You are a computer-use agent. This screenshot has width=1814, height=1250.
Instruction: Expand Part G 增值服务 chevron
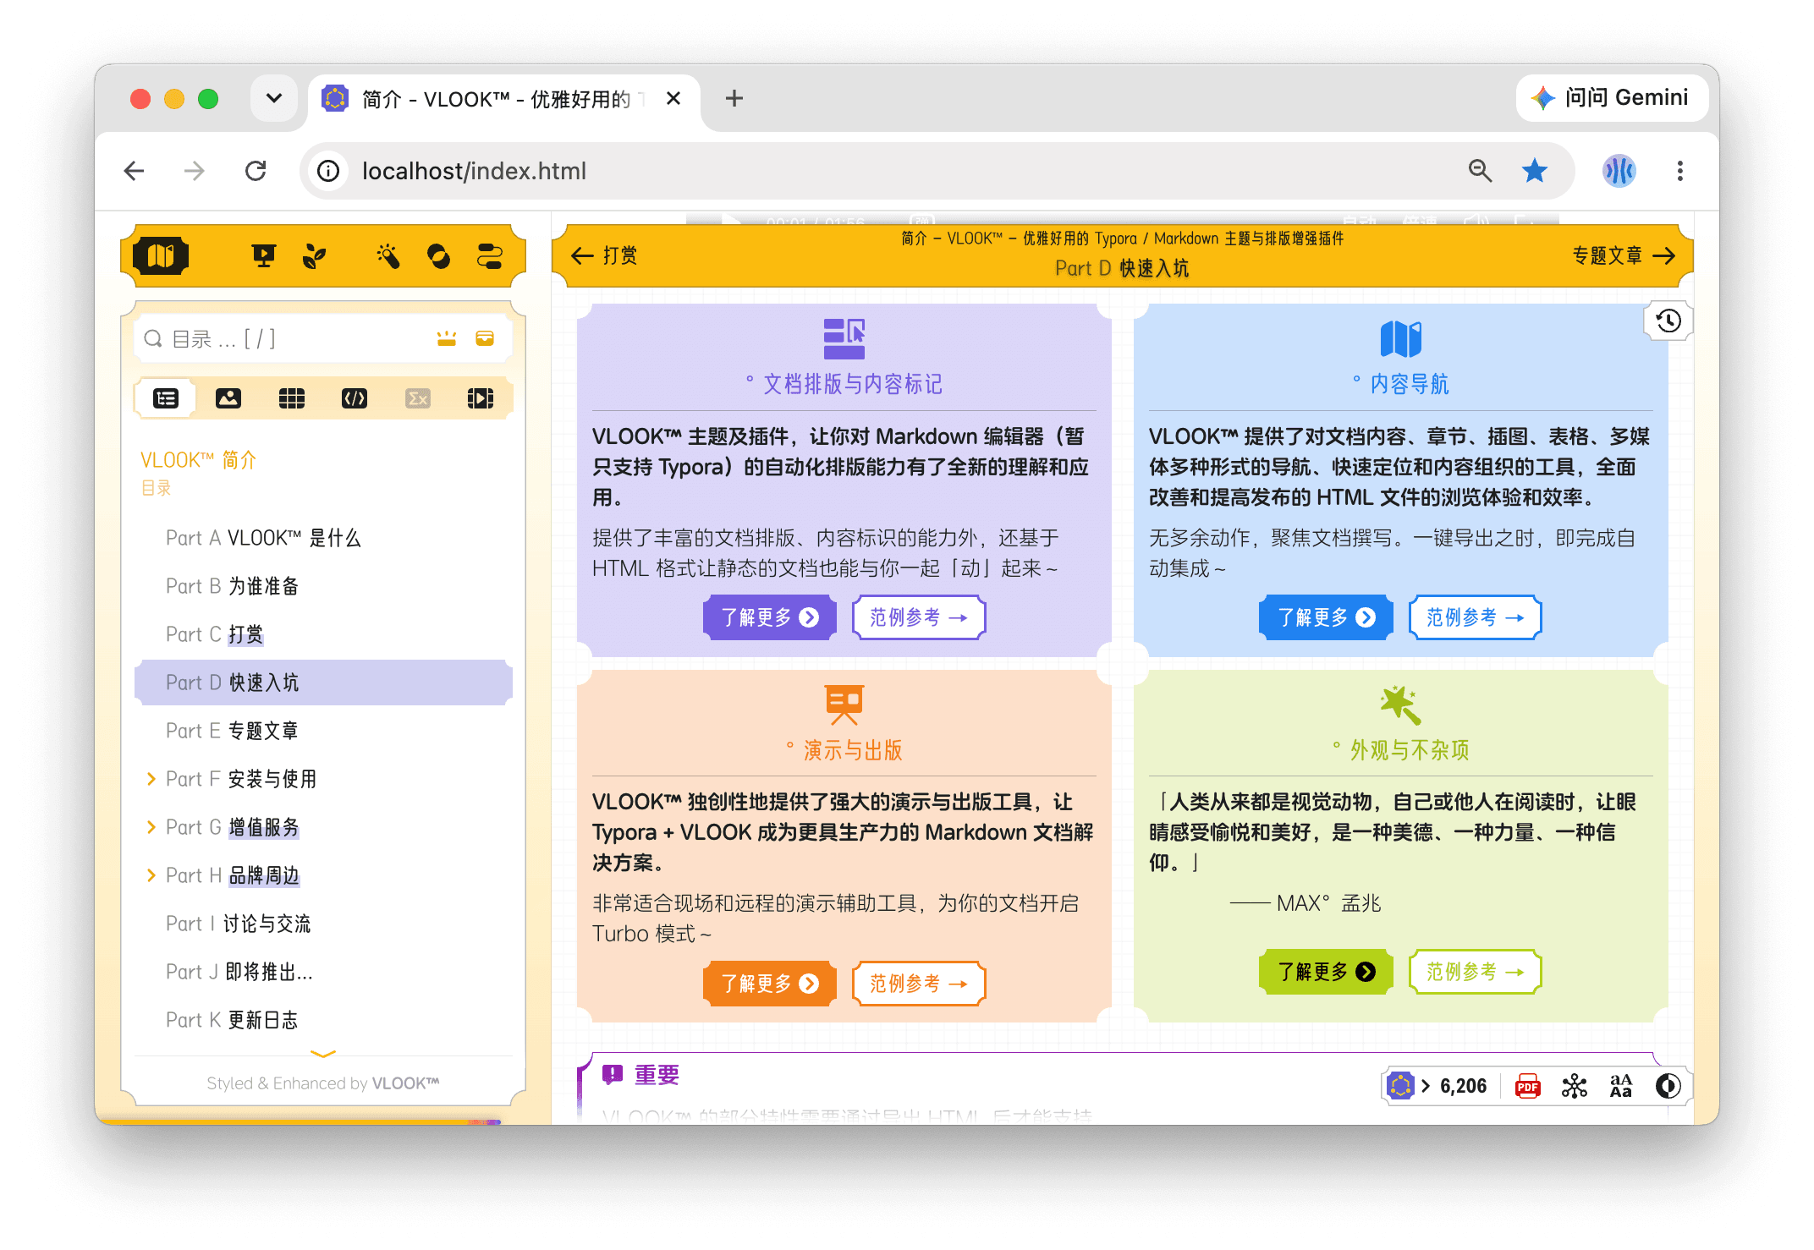pos(151,827)
